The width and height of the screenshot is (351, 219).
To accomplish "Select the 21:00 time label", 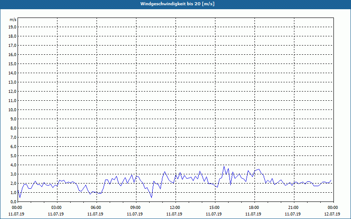I will pos(294,208).
